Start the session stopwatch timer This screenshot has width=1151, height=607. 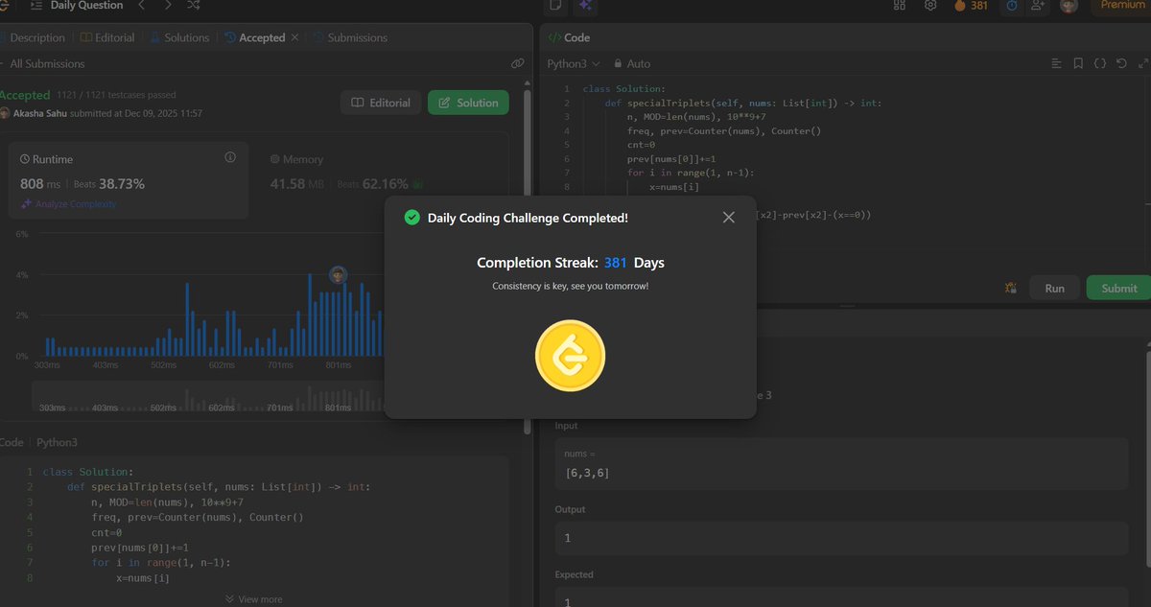point(1010,6)
